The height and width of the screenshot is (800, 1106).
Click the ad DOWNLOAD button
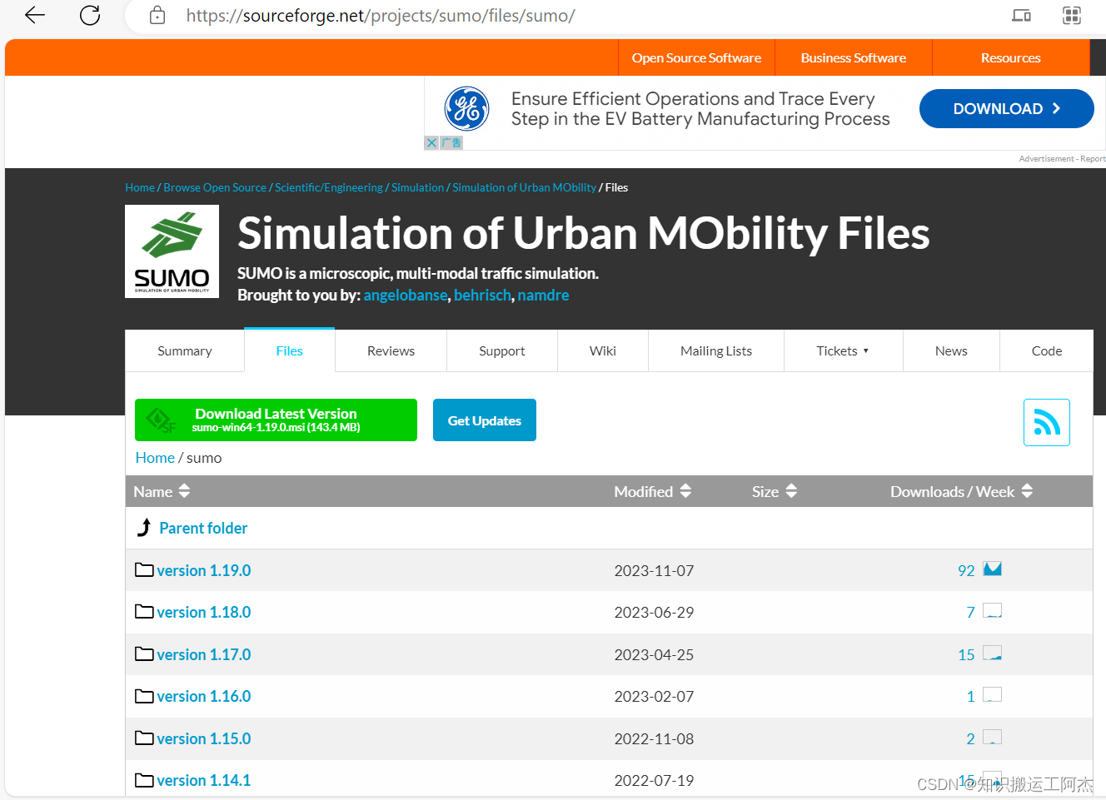[x=1006, y=109]
